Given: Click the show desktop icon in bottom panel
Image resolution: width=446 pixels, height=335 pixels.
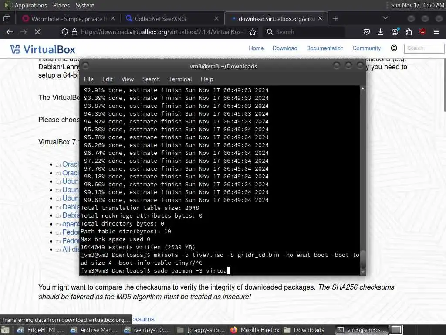Looking at the screenshot, I should (x=5, y=330).
